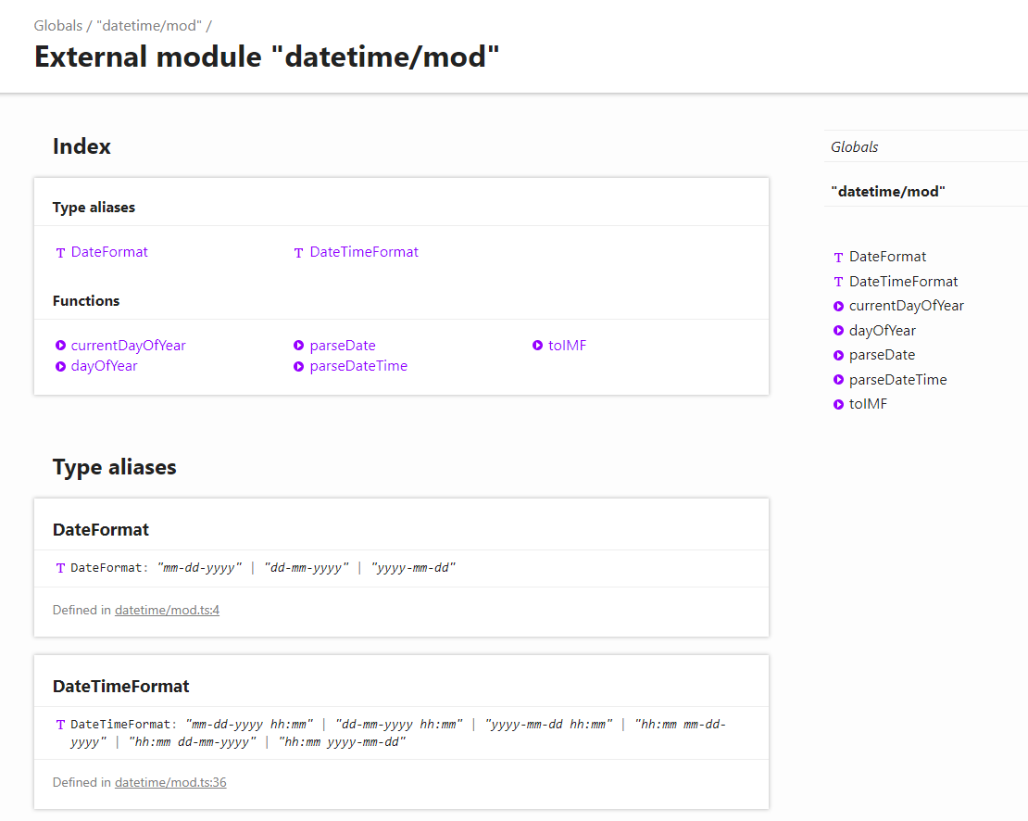This screenshot has height=821, width=1028.
Task: Click the T icon beside DateTimeFormat in Index
Action: tap(297, 252)
